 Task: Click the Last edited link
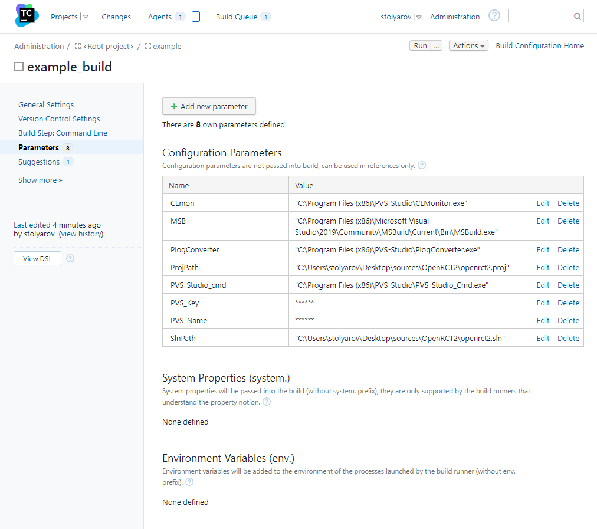(32, 225)
